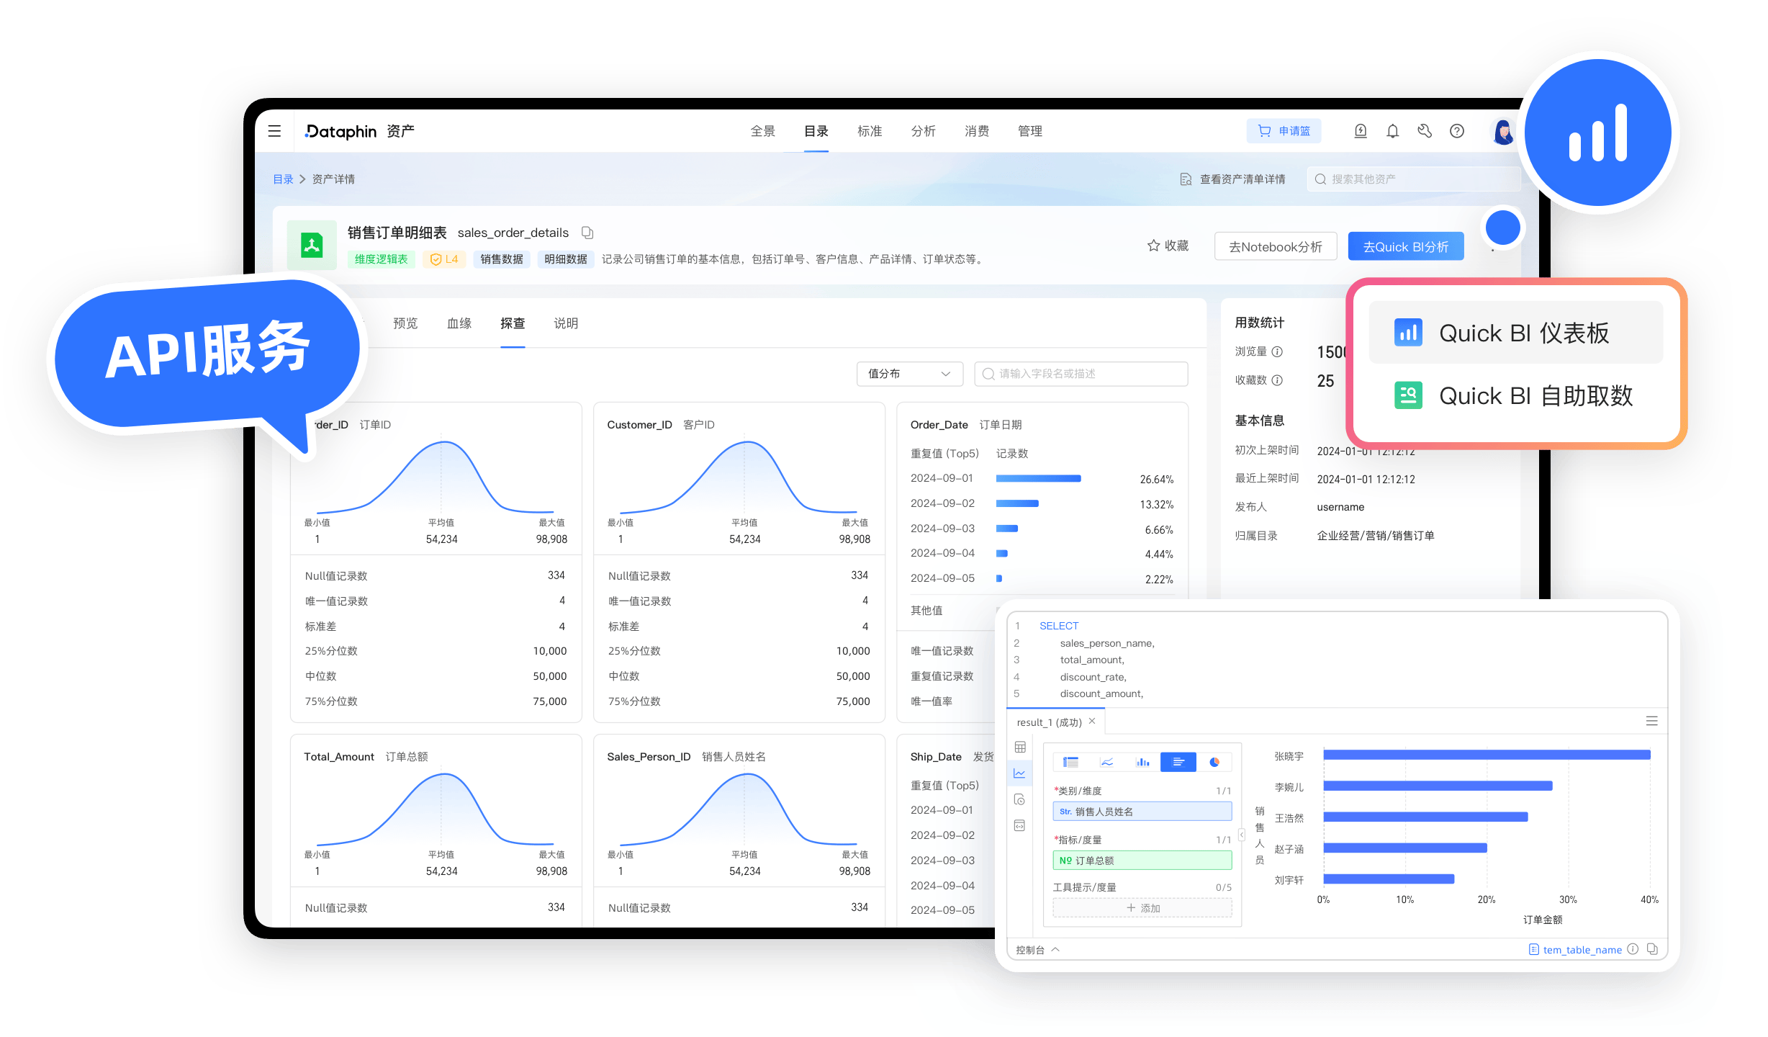Click the 目录 breadcrumb link

point(283,179)
